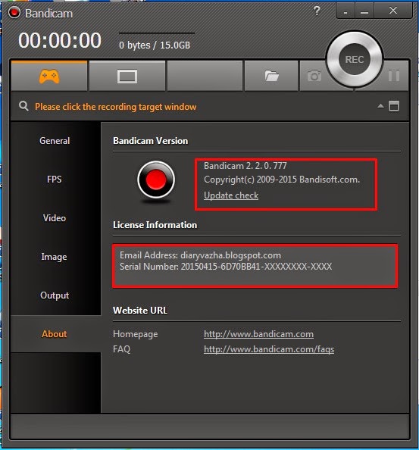Open the Image settings tab
419x450 pixels.
pyautogui.click(x=55, y=257)
